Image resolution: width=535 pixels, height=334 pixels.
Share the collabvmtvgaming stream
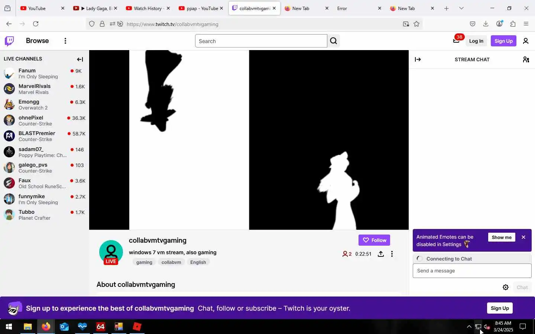click(381, 254)
